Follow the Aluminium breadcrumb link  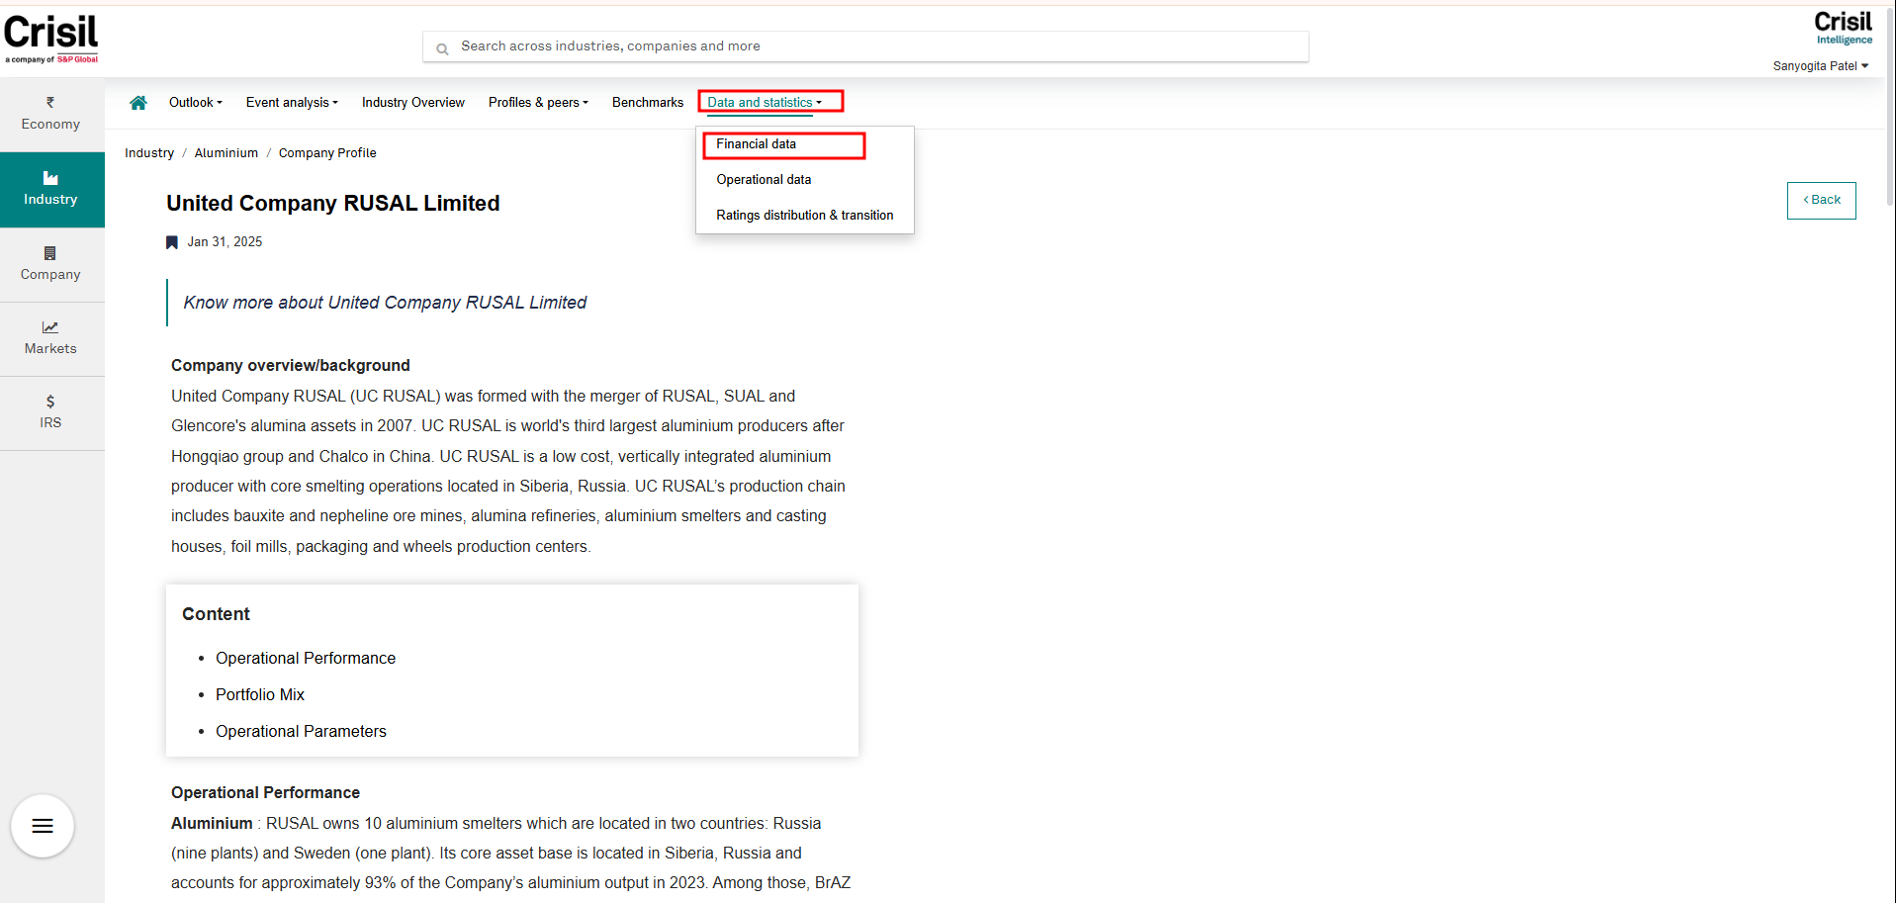(x=226, y=153)
